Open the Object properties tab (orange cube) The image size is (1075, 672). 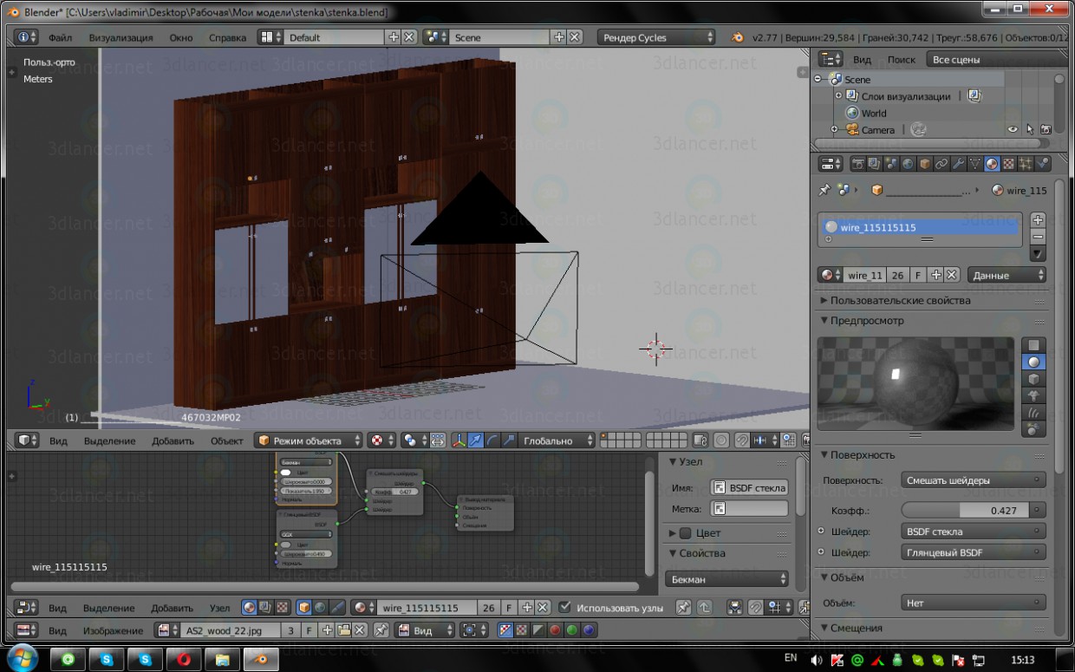925,164
